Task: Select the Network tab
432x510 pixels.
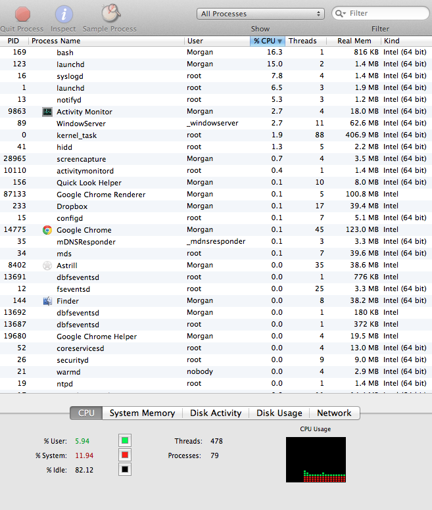Action: point(335,413)
